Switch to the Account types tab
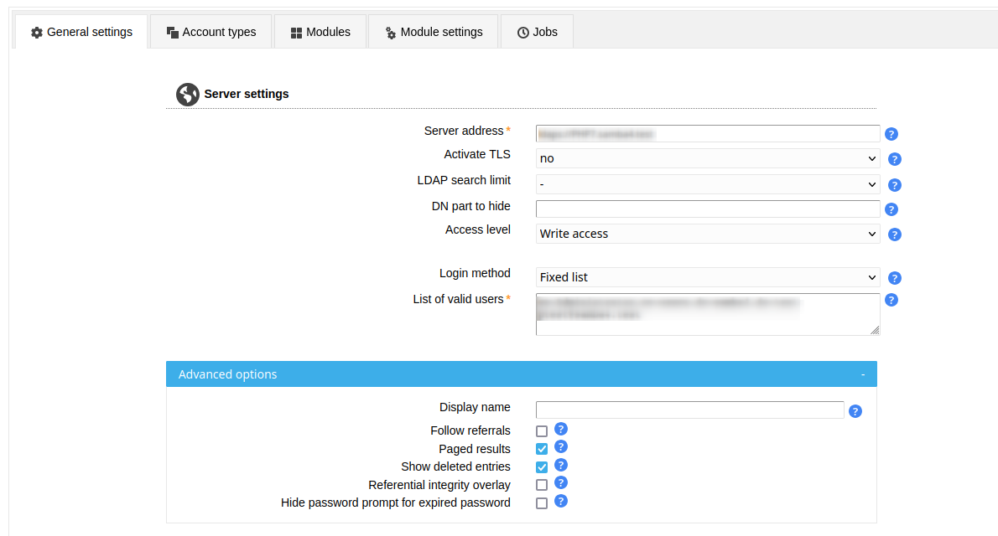 tap(211, 32)
